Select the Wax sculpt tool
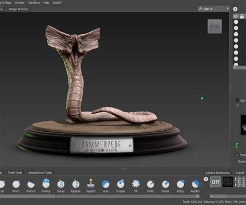 (105, 186)
